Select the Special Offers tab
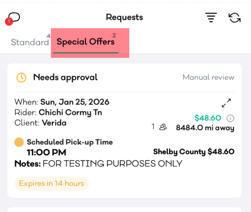Viewport: 251px width, 212px height. 86,42
